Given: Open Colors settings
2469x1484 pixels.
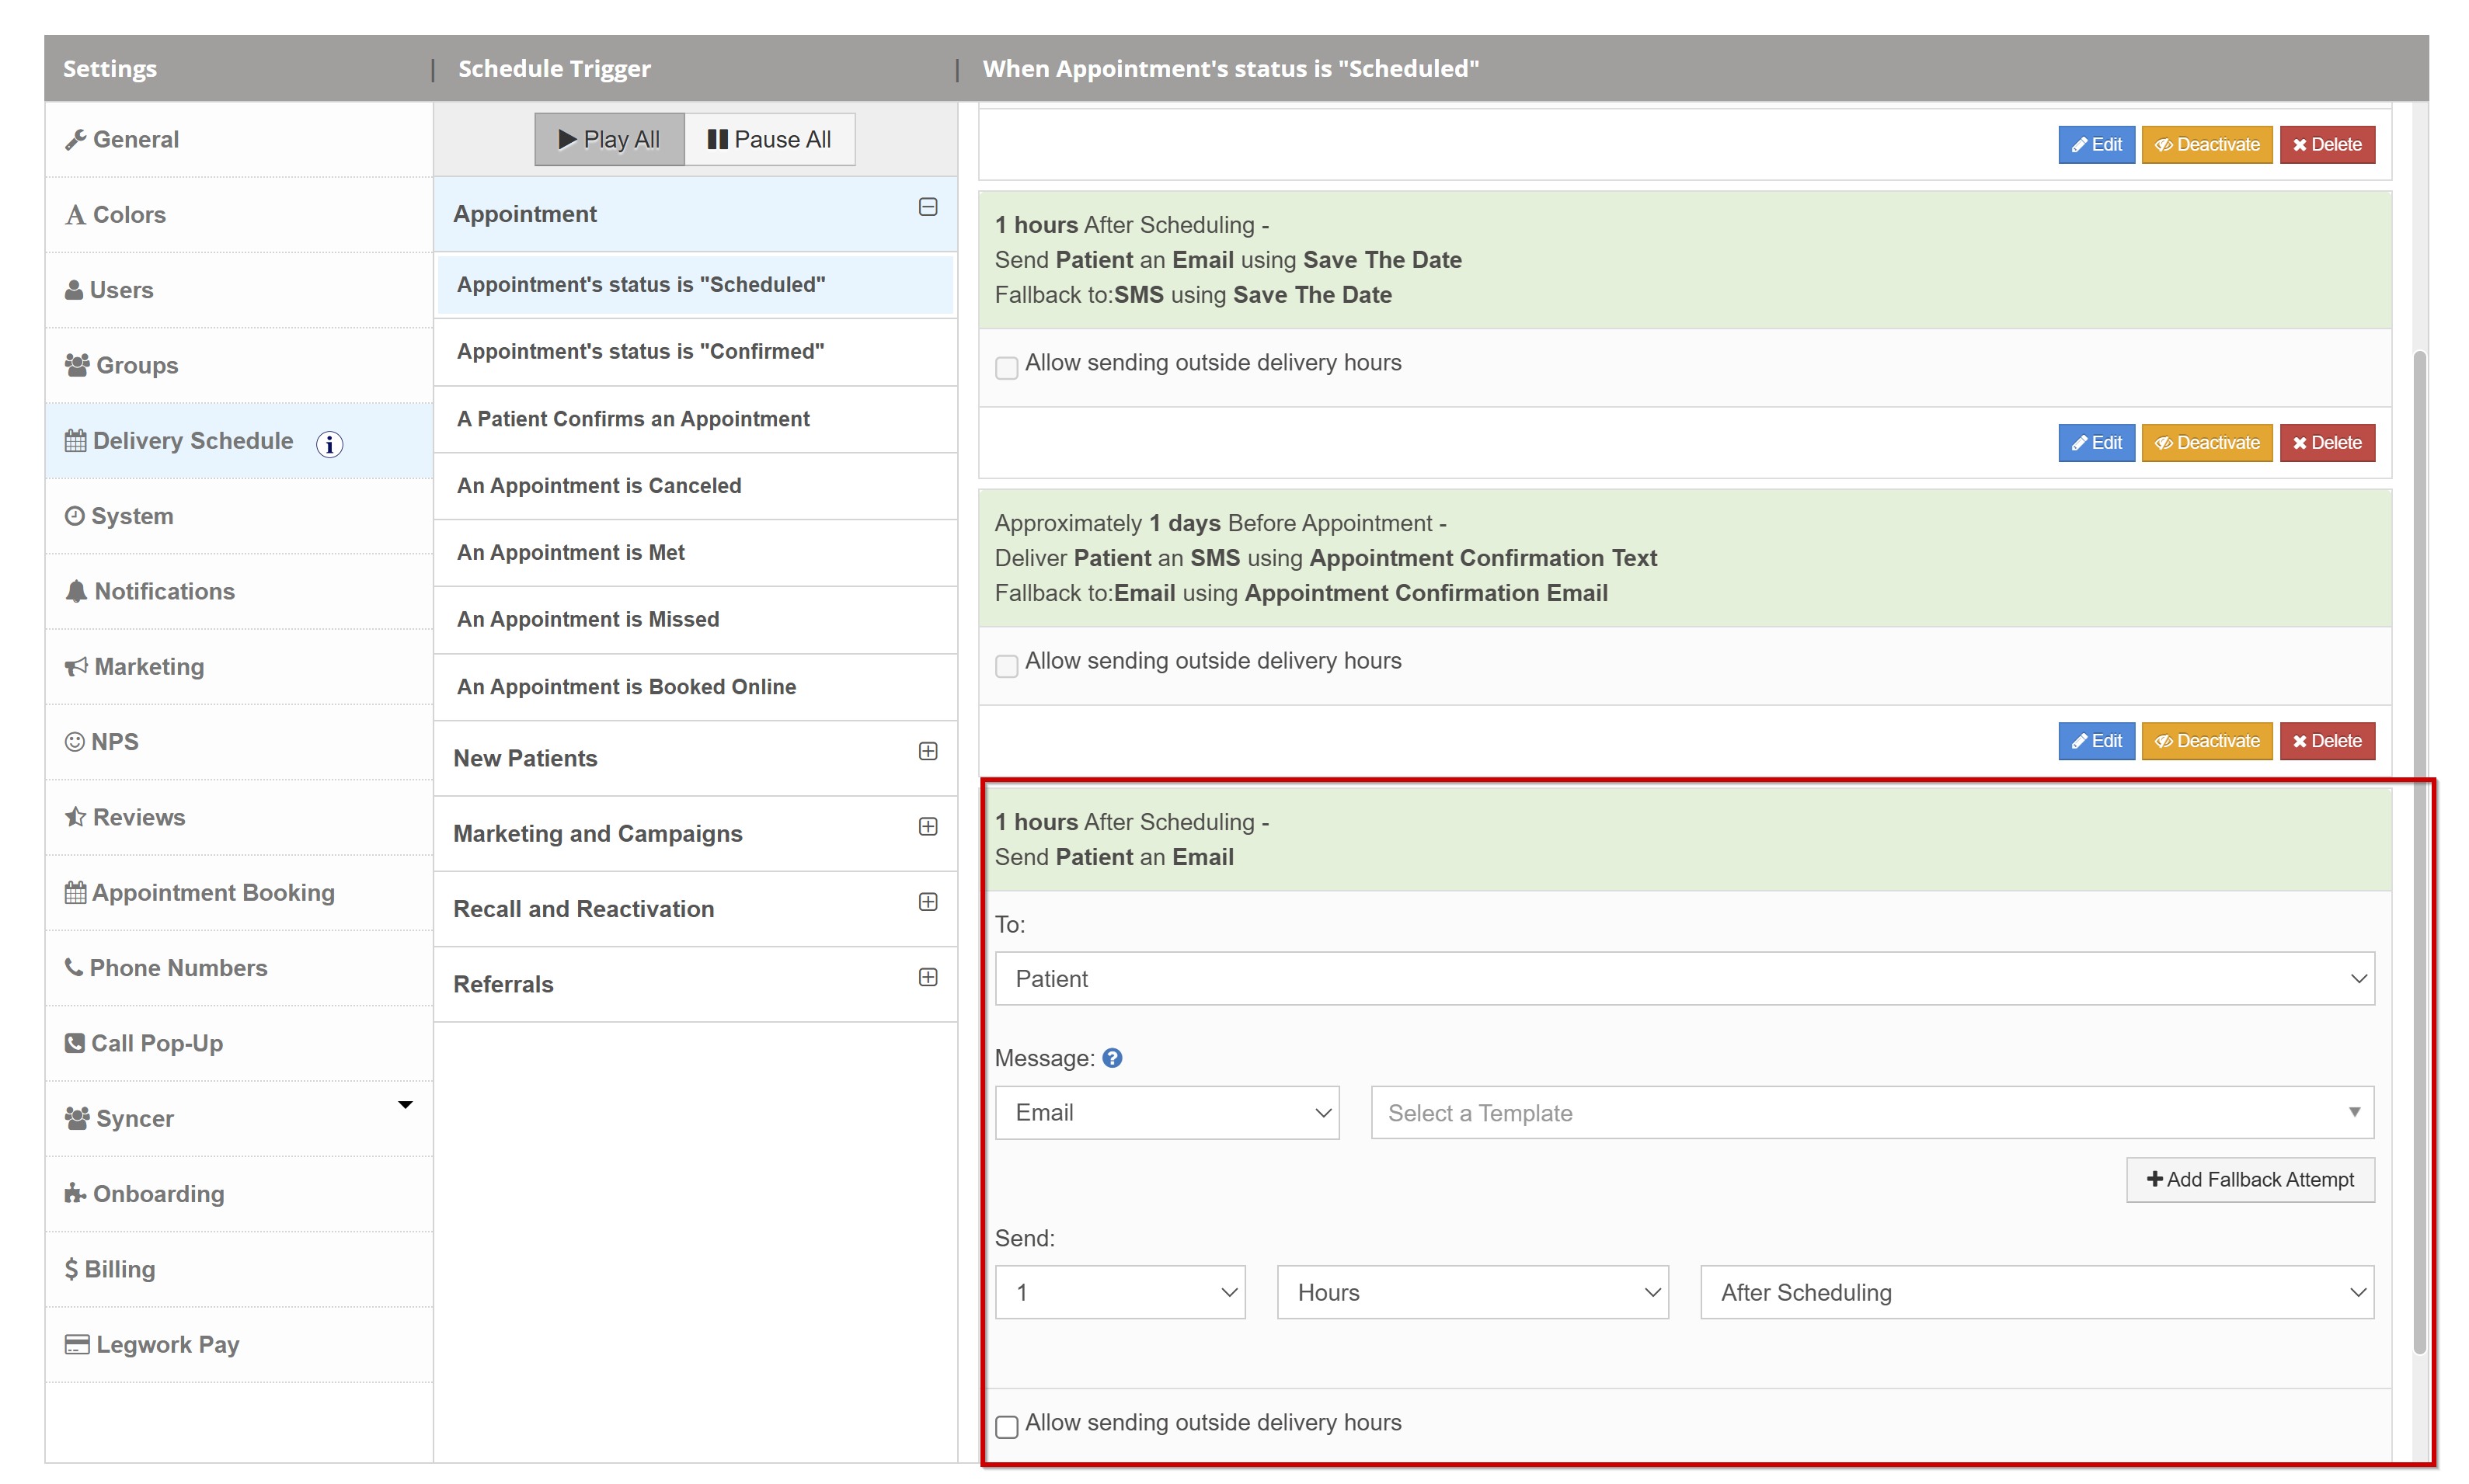Looking at the screenshot, I should pyautogui.click(x=238, y=214).
